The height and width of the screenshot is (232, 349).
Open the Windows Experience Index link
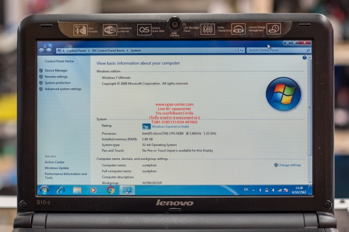[170, 127]
